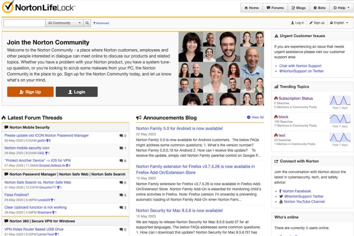The height and width of the screenshot is (236, 354).
Task: Open the Norton 360 | Secure VPN for Windows heading
Action: point(42,221)
